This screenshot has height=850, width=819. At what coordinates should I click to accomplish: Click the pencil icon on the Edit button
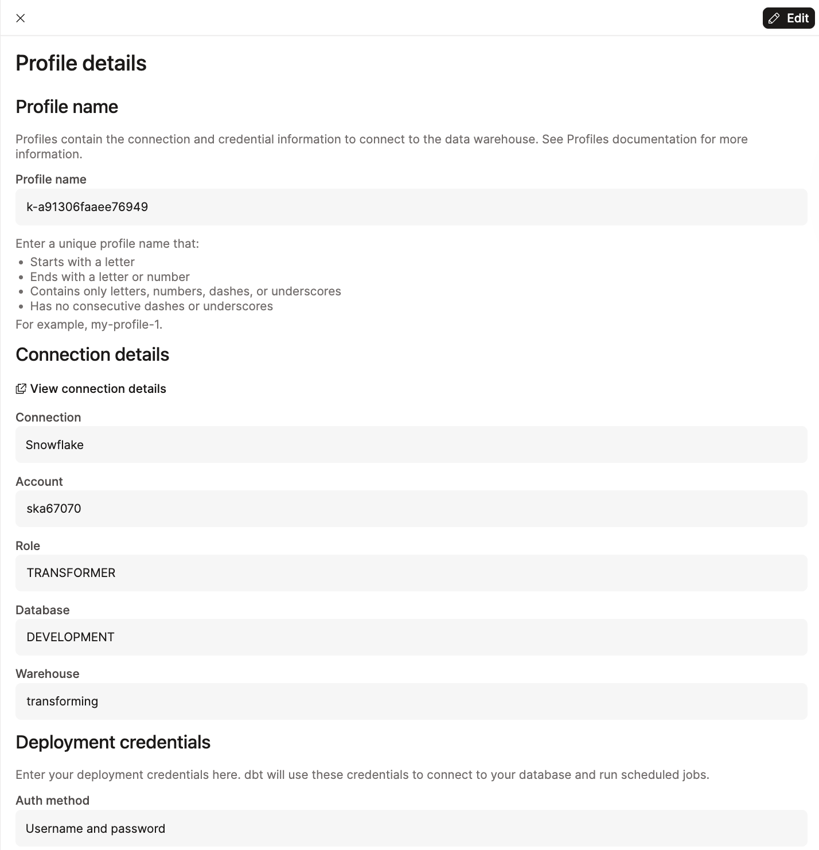(774, 18)
